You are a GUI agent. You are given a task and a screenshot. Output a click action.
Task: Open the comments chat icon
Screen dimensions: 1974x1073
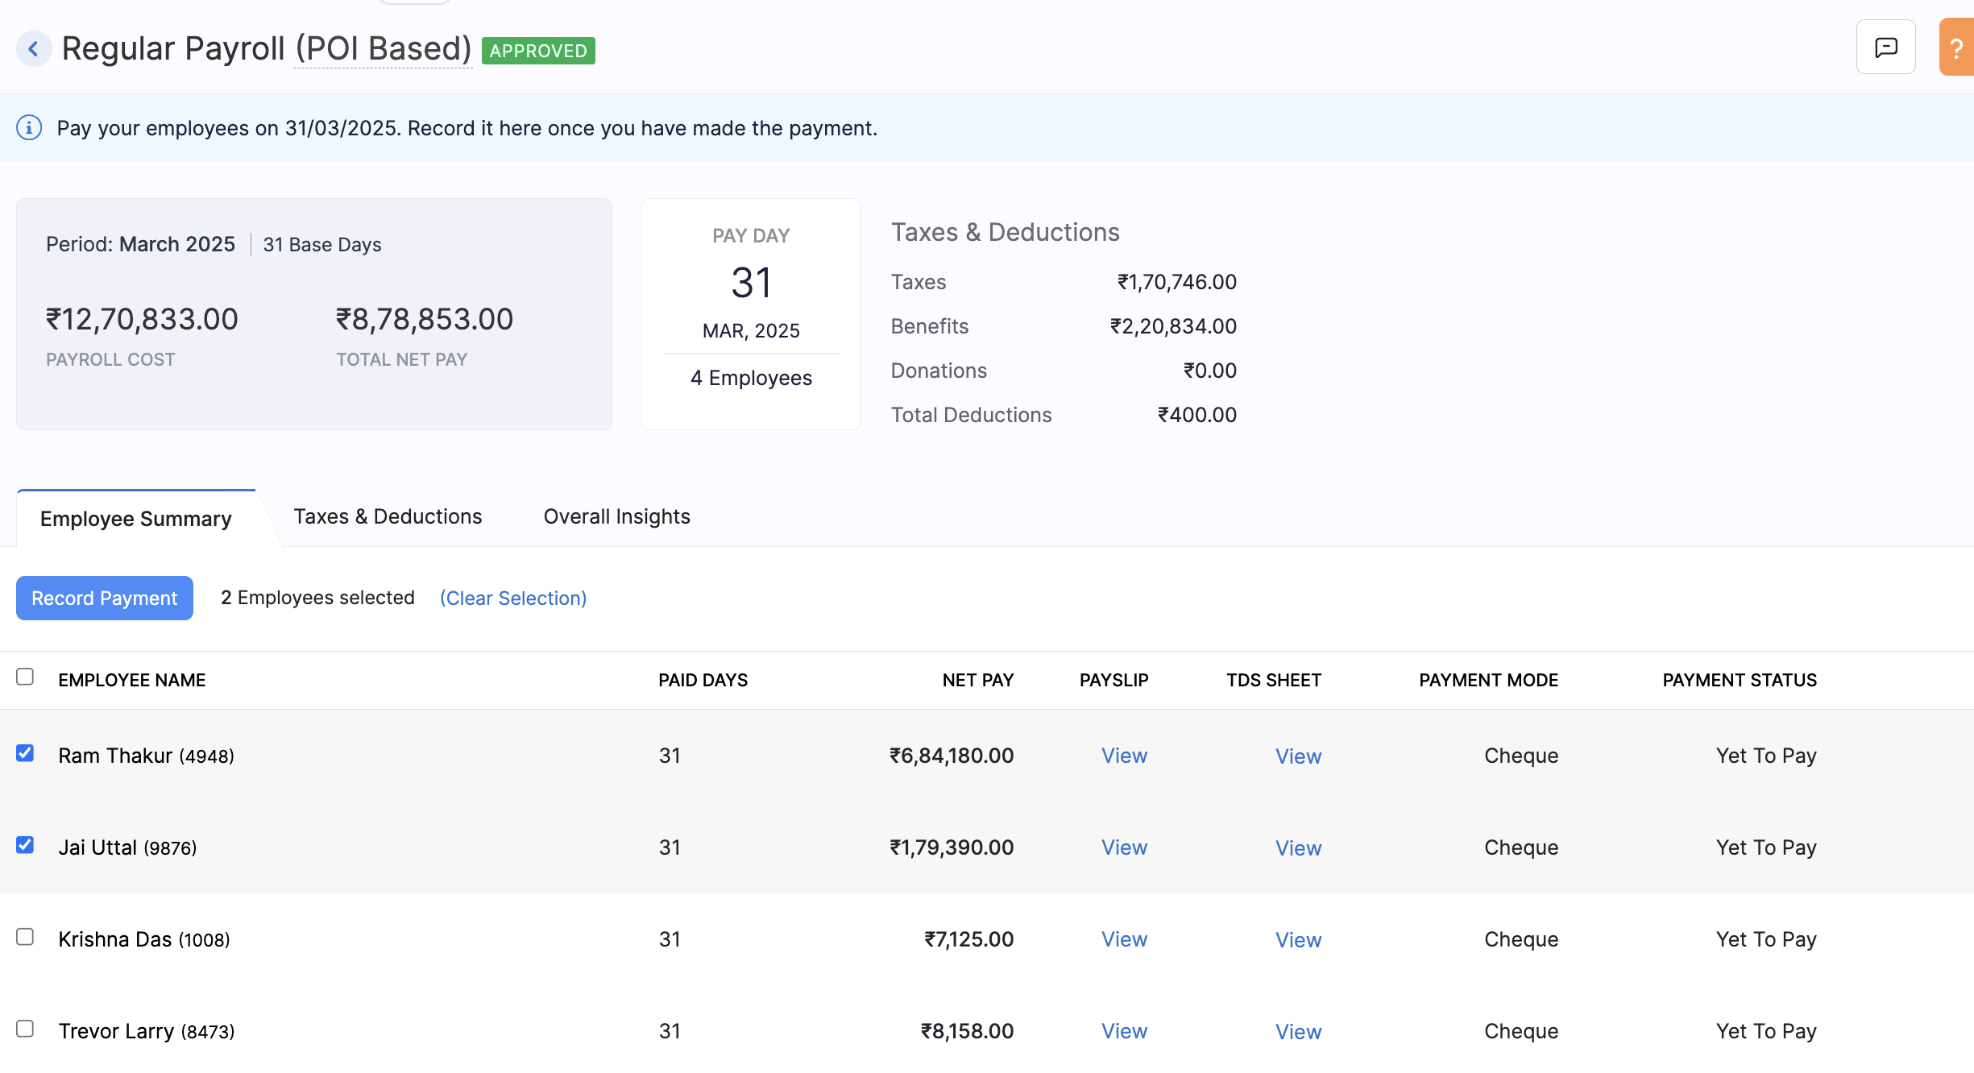1885,48
